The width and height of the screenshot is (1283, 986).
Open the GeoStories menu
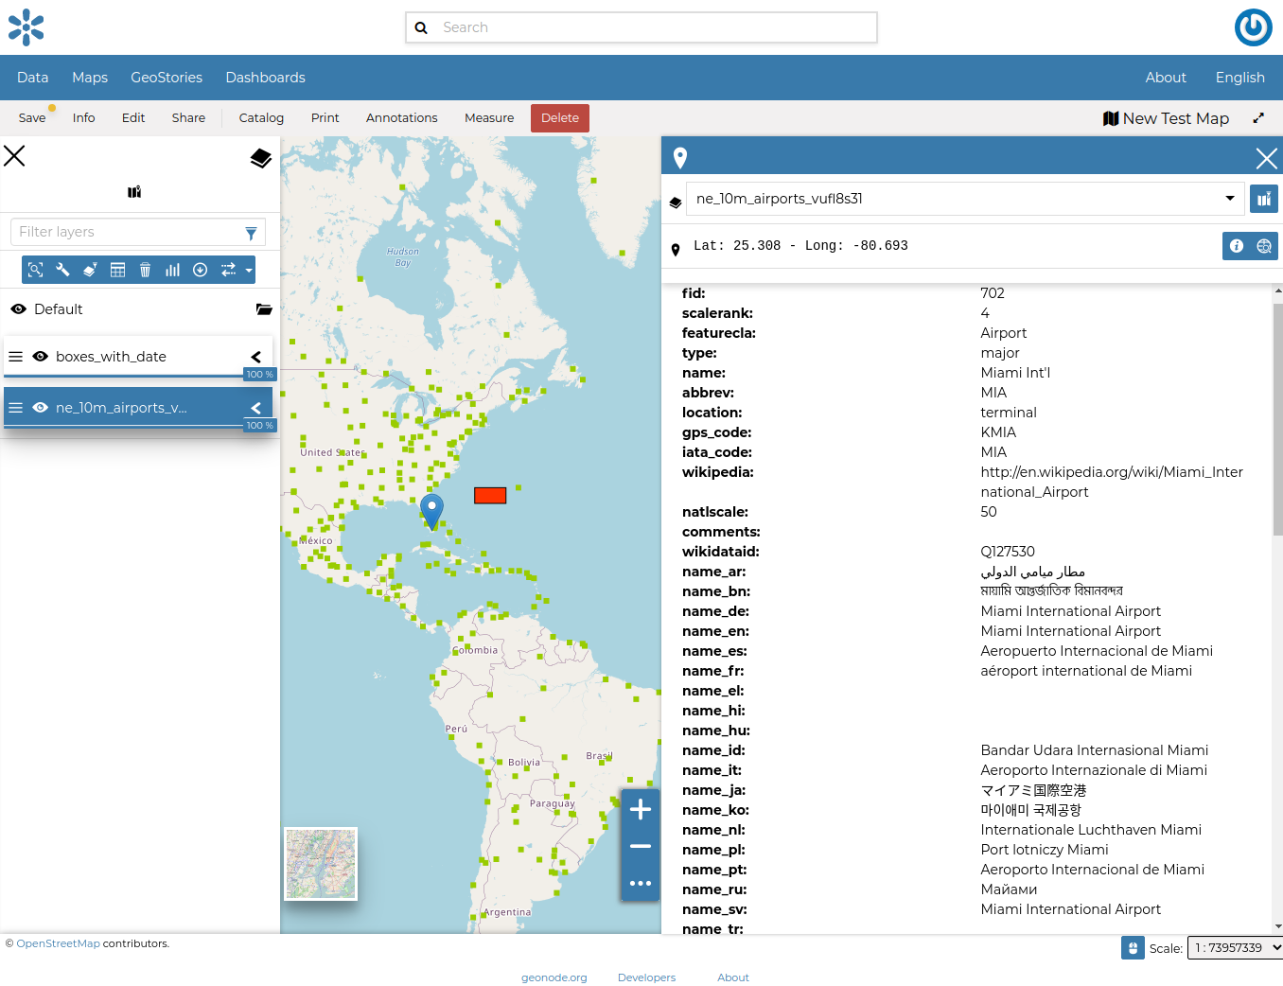coord(167,78)
